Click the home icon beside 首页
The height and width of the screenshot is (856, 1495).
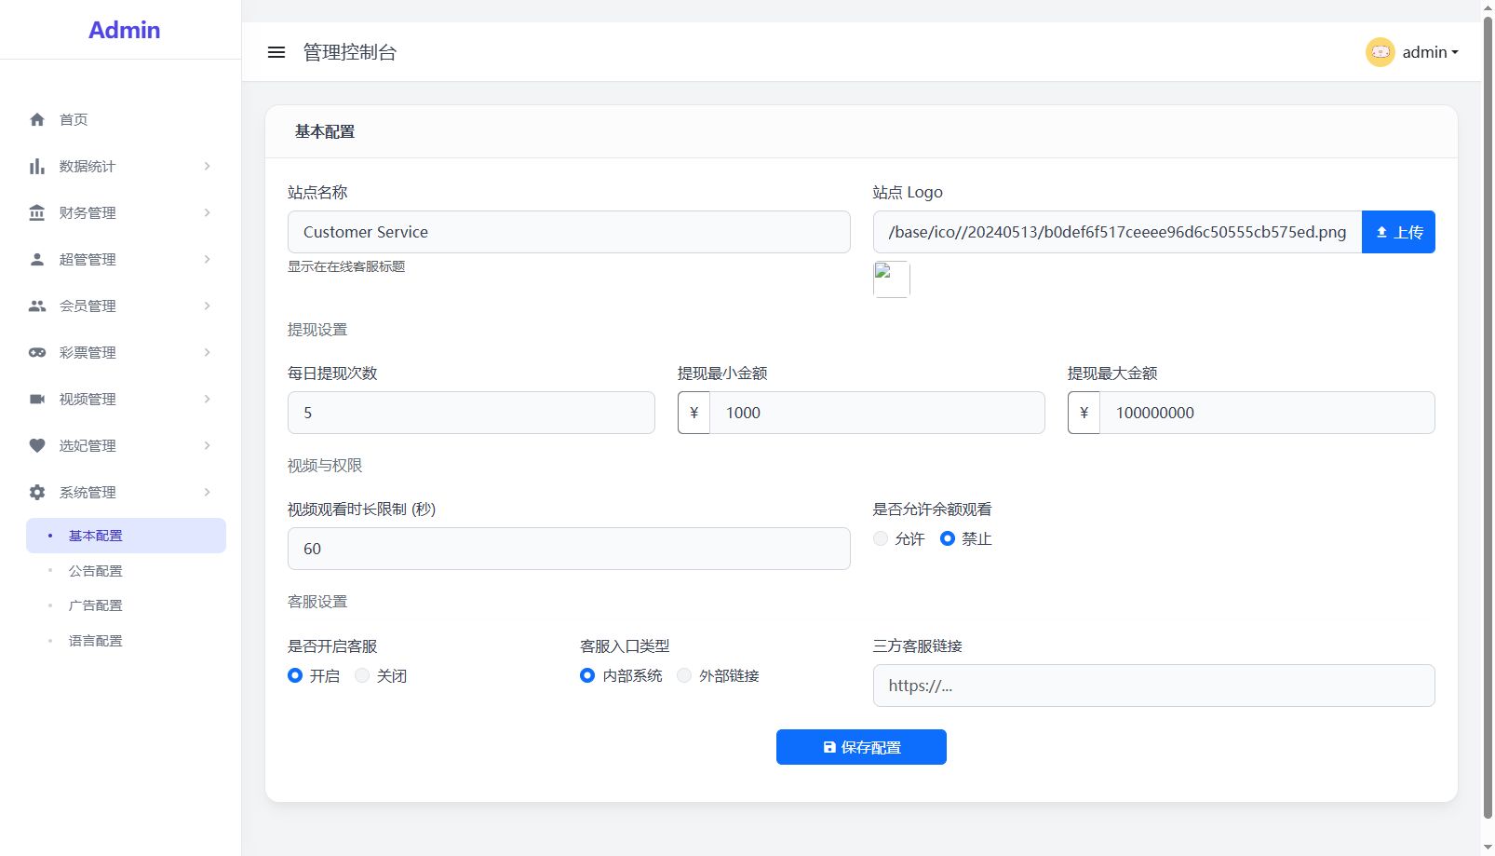click(37, 119)
